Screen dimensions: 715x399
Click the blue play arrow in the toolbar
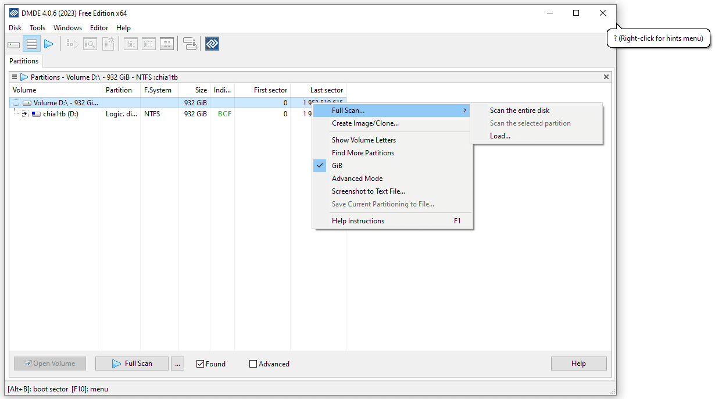49,44
